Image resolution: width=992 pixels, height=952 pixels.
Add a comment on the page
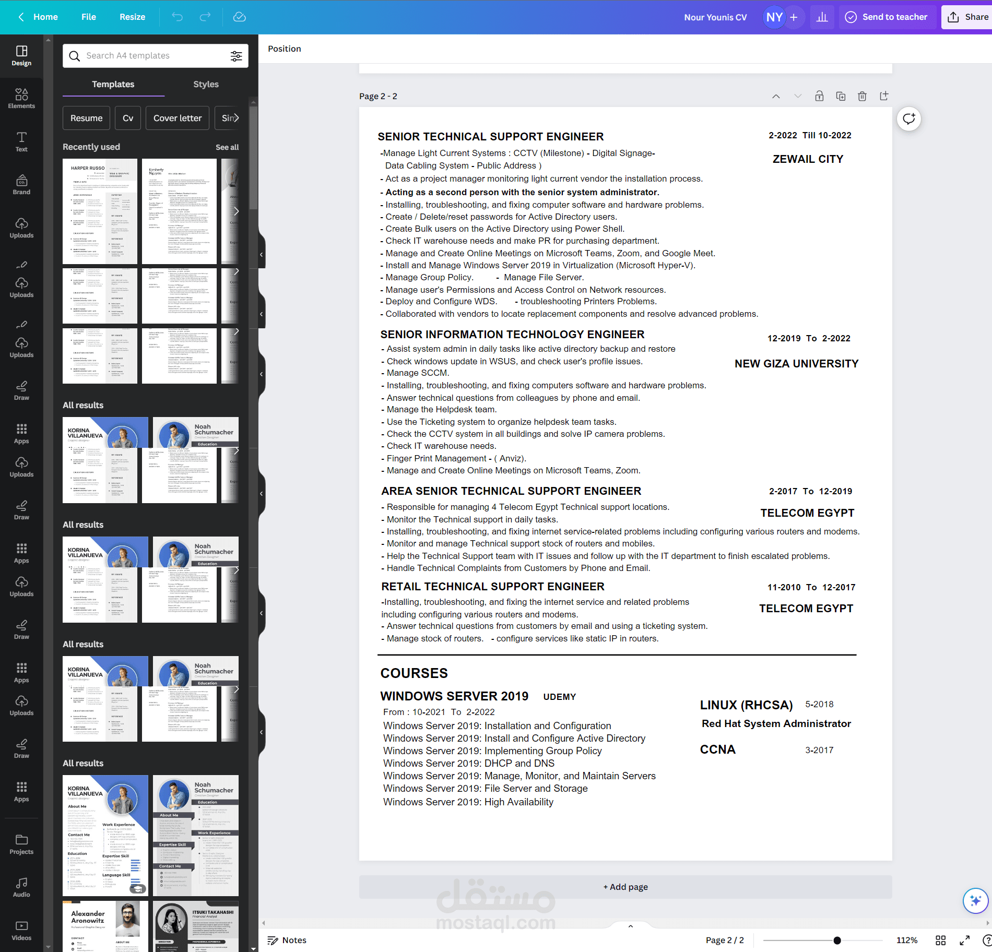pyautogui.click(x=909, y=119)
